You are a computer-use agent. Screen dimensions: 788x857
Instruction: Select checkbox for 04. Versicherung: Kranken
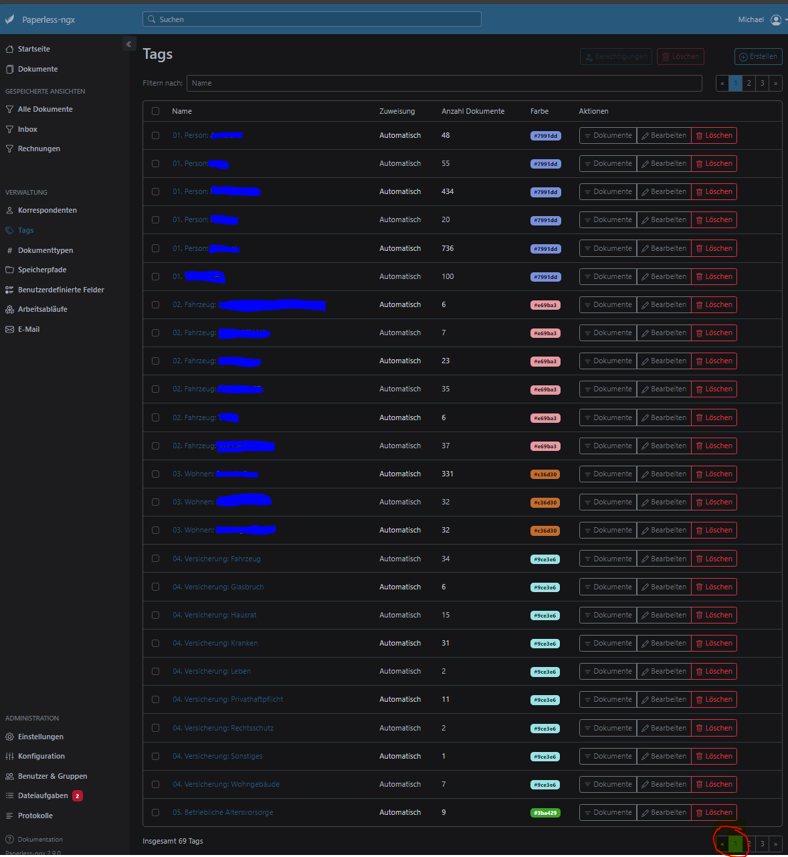pyautogui.click(x=156, y=643)
